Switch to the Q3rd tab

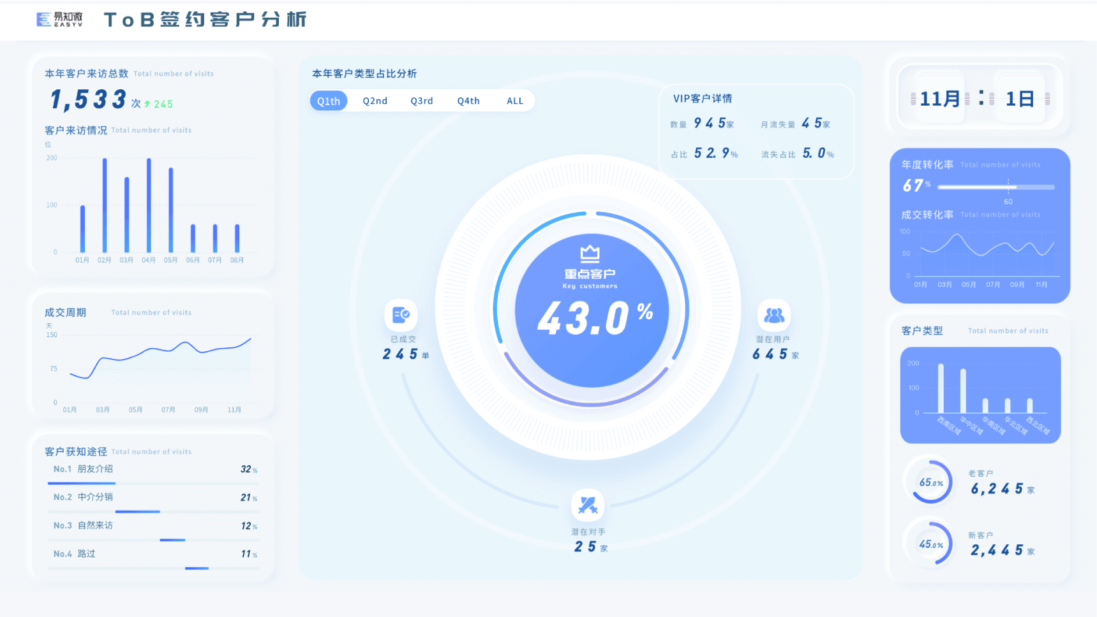point(422,101)
